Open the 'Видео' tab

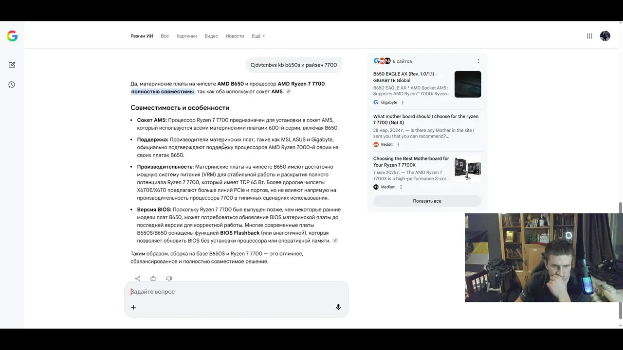coord(211,36)
